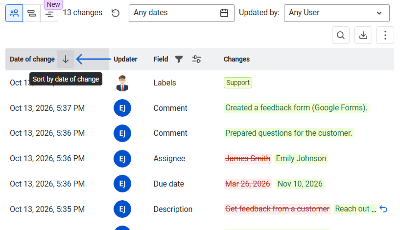This screenshot has height=230, width=400.
Task: Open the Field filter funnel icon
Action: pyautogui.click(x=179, y=59)
